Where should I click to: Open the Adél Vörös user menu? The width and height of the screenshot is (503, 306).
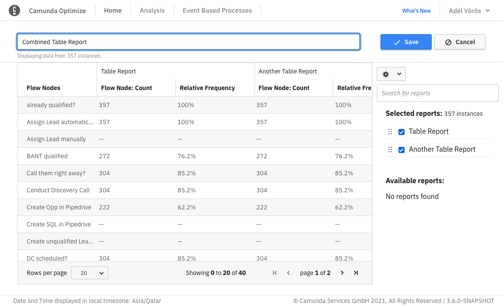(468, 10)
